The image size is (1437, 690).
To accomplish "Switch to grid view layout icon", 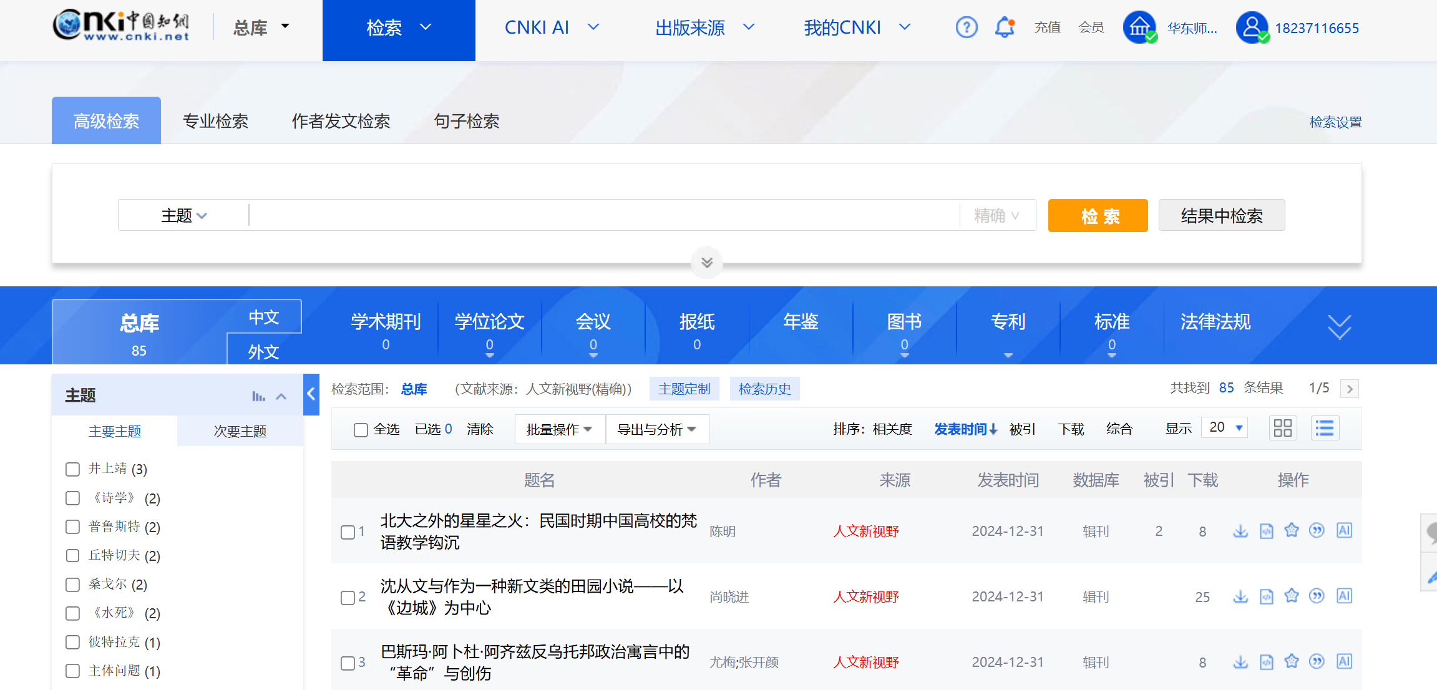I will [1282, 428].
